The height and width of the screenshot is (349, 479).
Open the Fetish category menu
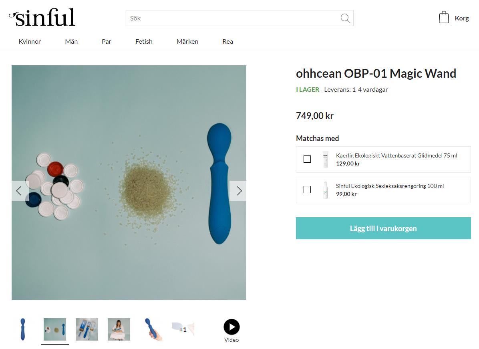[144, 42]
